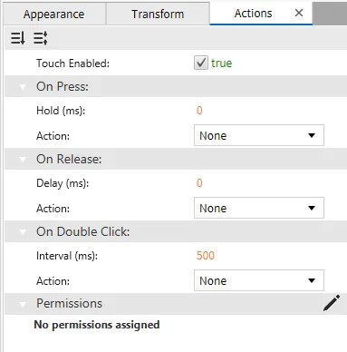The height and width of the screenshot is (352, 347).
Task: Open the On Release Action dropdown
Action: point(259,208)
